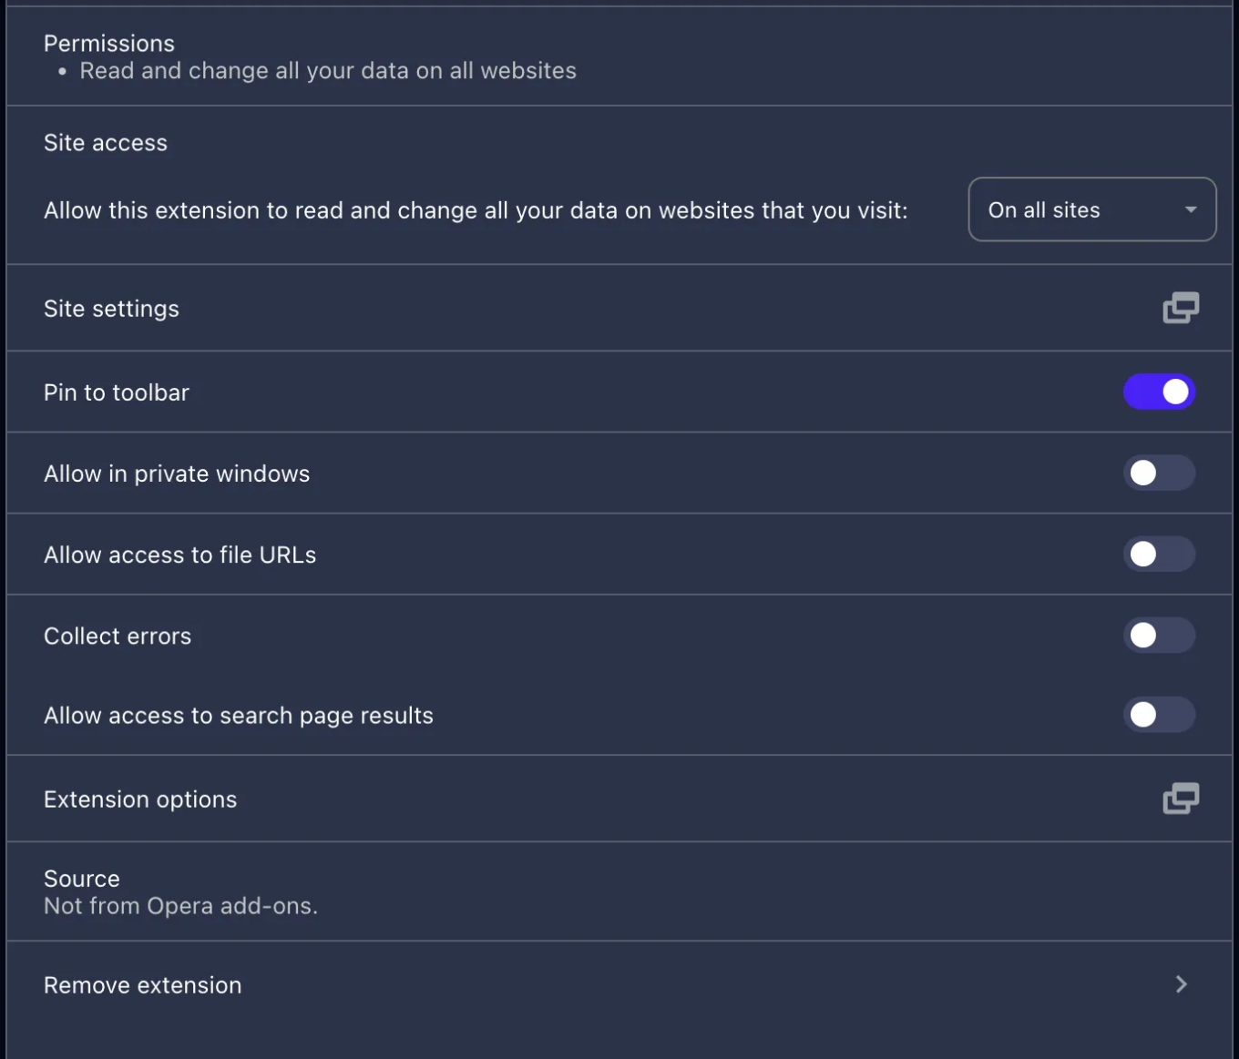Select the Remove extension row

pos(619,984)
